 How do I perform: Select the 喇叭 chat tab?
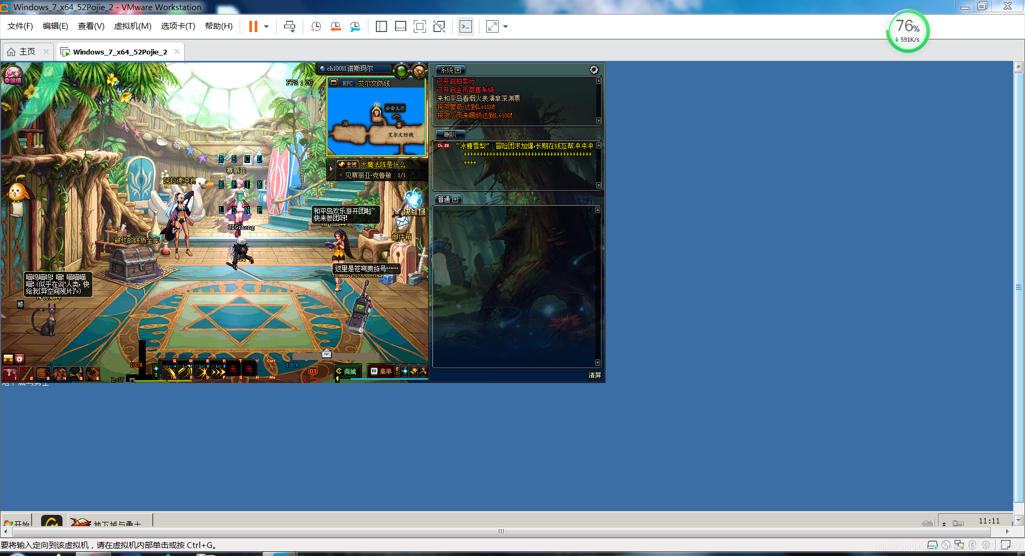pos(450,135)
